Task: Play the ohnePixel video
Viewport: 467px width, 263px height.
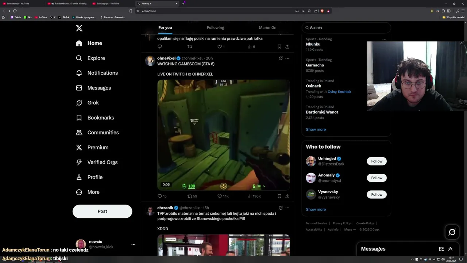Action: (224, 135)
